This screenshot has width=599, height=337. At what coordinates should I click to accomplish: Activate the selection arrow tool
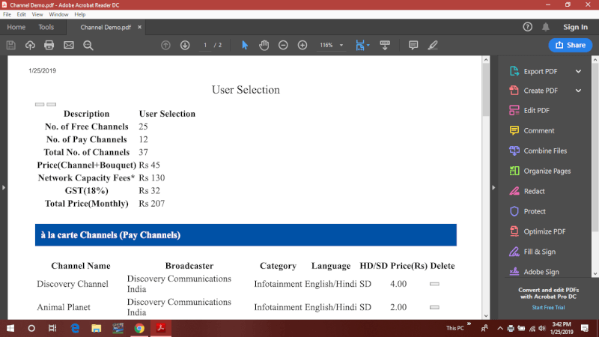pos(245,45)
